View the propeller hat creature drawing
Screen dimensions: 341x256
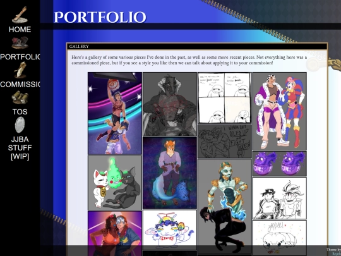pyautogui.click(x=170, y=230)
